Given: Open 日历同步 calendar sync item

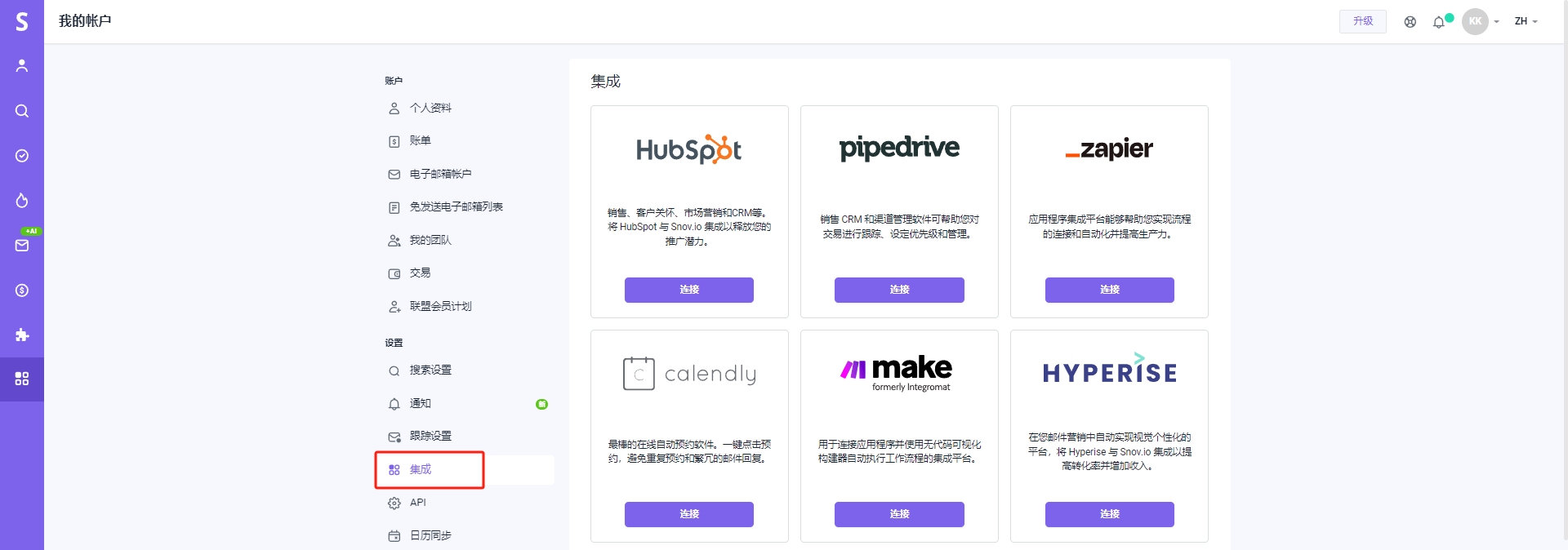Looking at the screenshot, I should tap(430, 535).
